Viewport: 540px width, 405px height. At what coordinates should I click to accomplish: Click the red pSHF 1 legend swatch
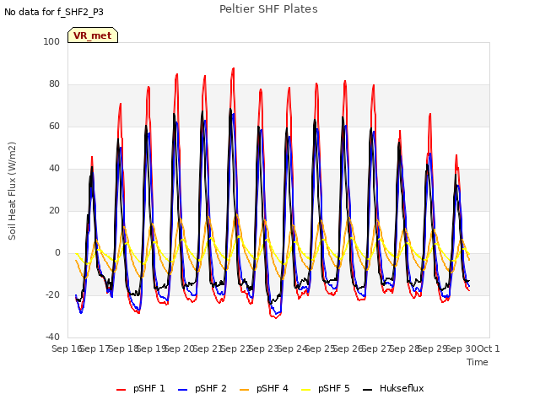[121, 390]
